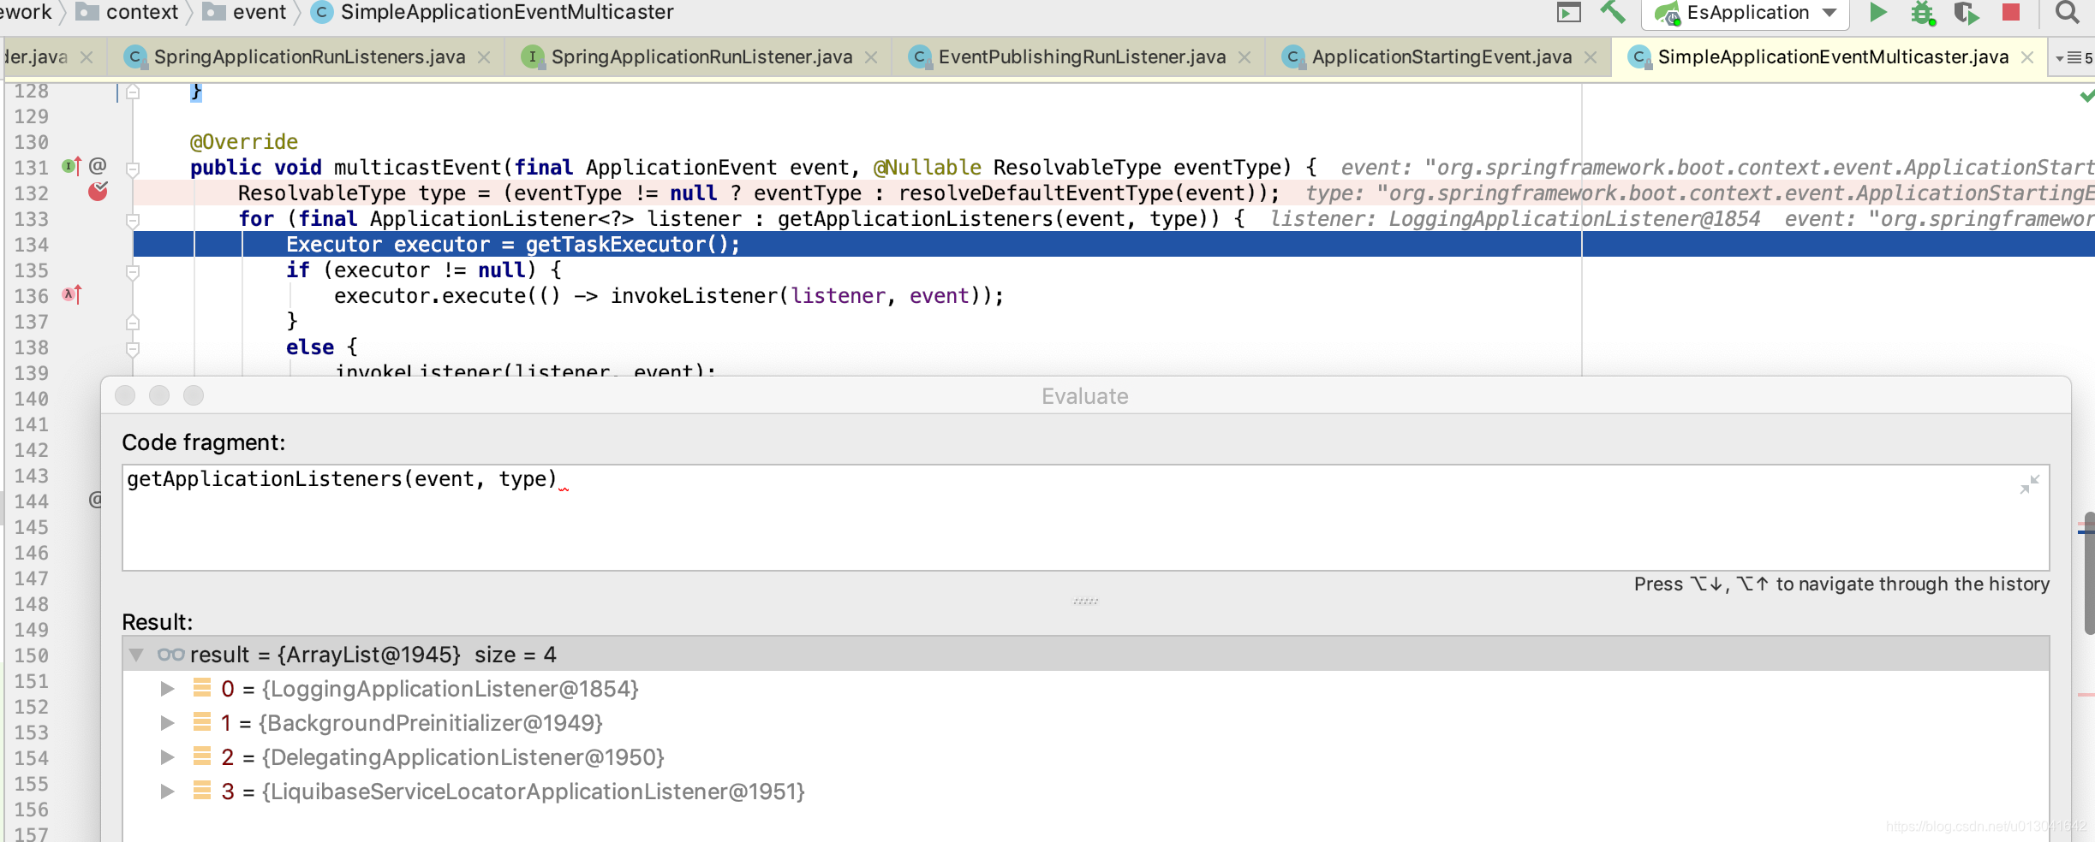Image resolution: width=2095 pixels, height=842 pixels.
Task: Expand element 1 BackgroundPreinitializer@1949
Action: [x=167, y=723]
